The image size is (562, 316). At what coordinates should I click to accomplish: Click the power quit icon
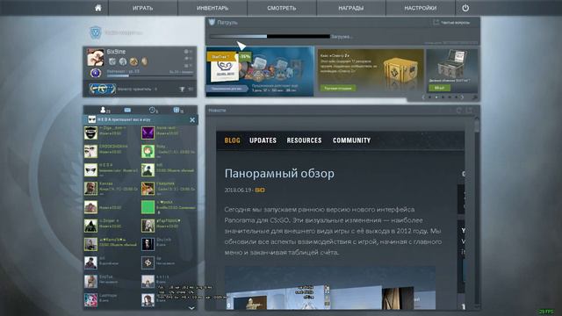[x=465, y=8]
